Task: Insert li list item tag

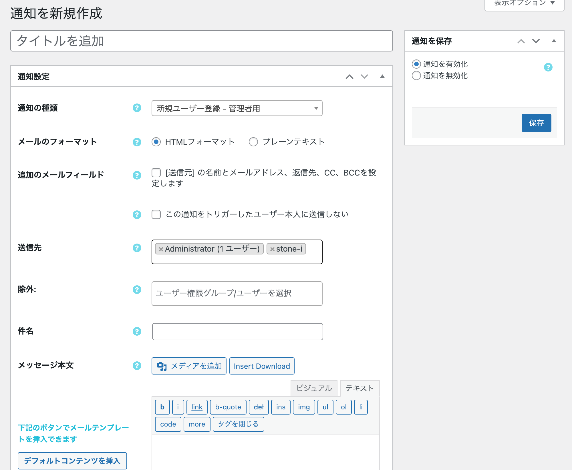Action: point(361,407)
